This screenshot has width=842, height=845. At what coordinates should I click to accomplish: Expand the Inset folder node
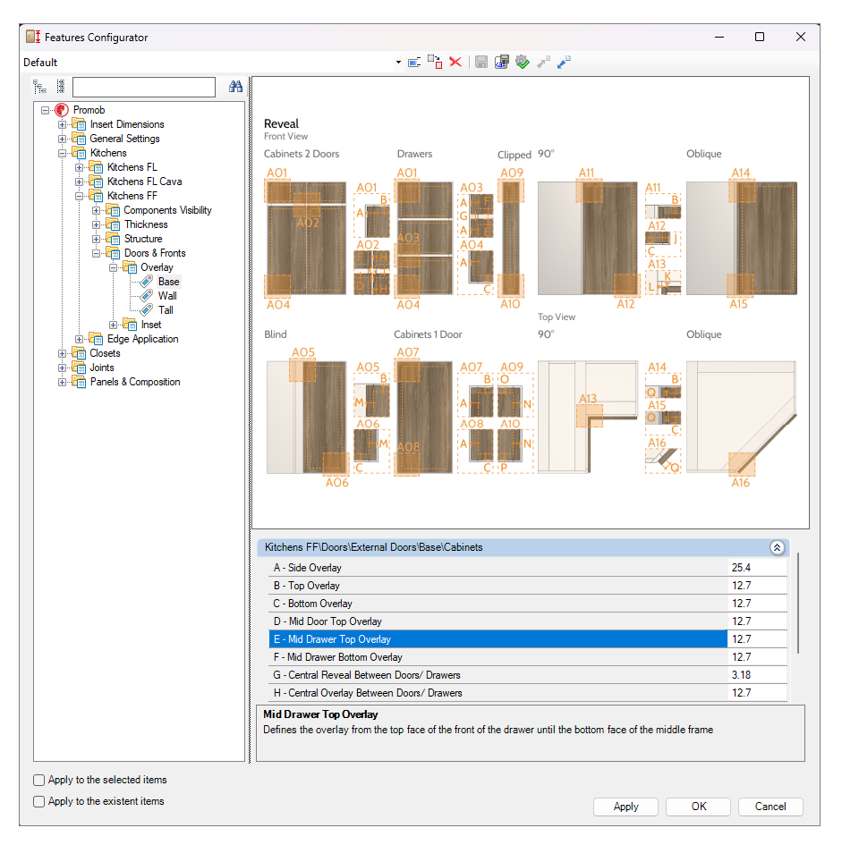[114, 325]
